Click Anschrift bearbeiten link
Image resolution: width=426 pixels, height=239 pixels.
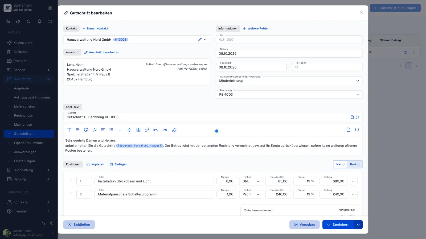pyautogui.click(x=101, y=52)
